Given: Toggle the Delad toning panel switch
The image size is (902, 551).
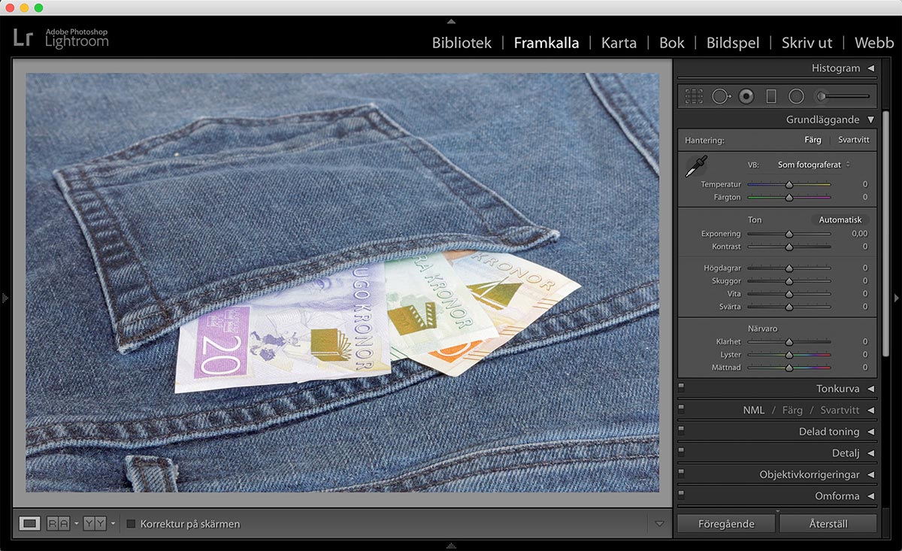Looking at the screenshot, I should (x=681, y=431).
